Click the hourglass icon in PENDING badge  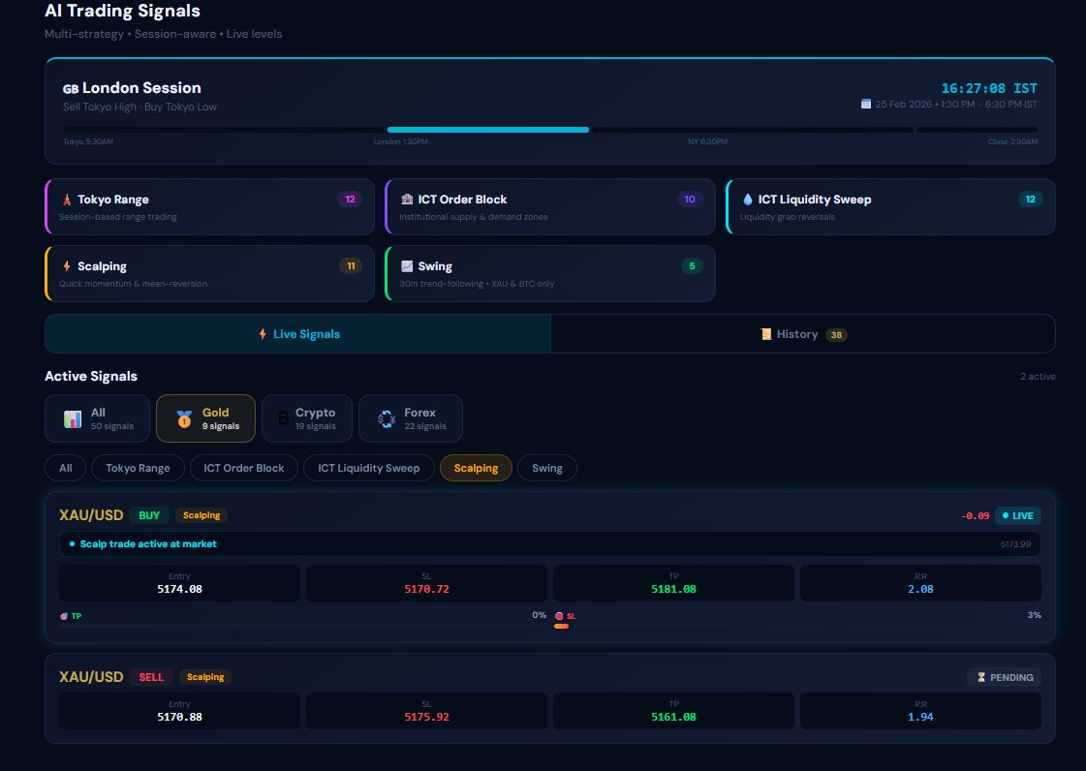tap(981, 677)
